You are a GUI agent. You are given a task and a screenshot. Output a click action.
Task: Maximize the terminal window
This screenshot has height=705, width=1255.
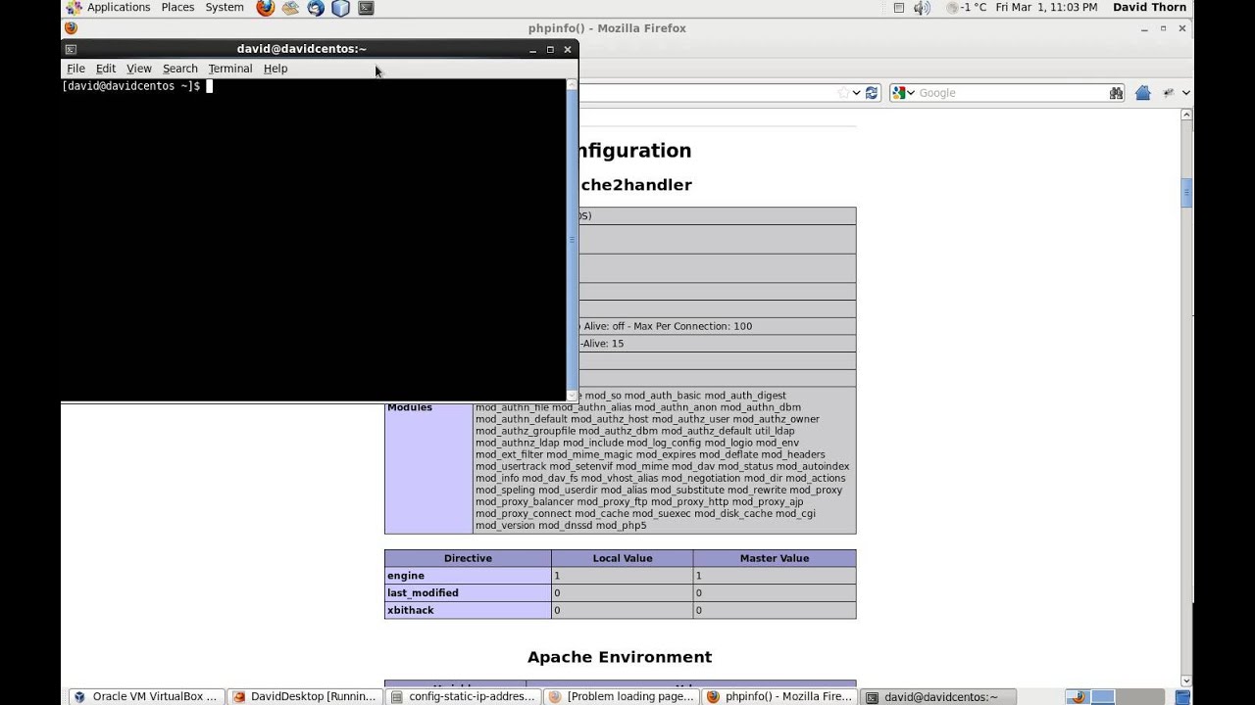[550, 49]
